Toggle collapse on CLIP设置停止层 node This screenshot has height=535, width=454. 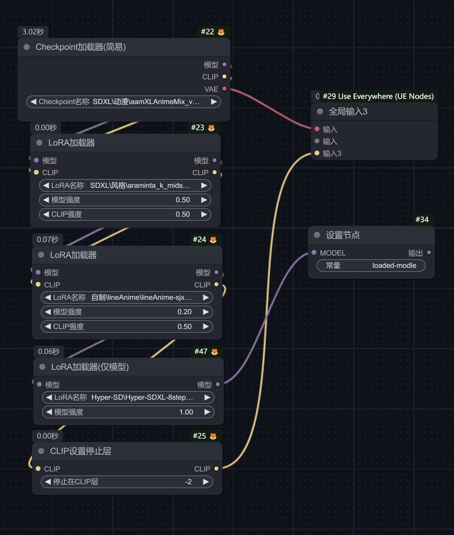(x=41, y=451)
